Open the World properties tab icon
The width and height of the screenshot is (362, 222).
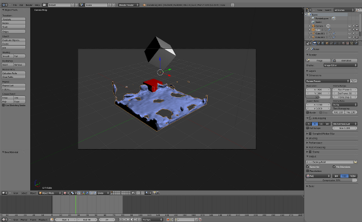click(x=323, y=43)
